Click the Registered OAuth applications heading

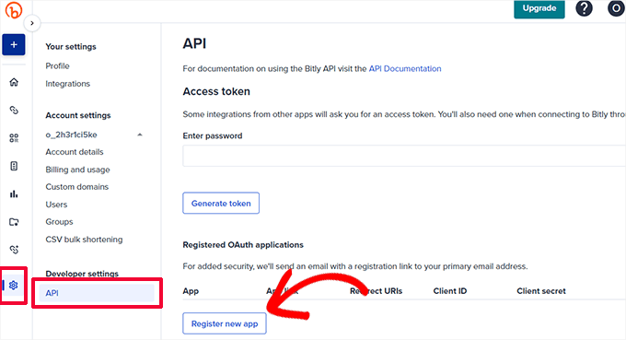coord(243,245)
